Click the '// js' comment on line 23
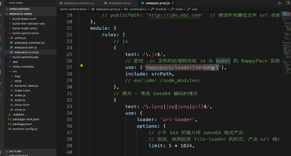The image size is (291, 156). coord(120,41)
